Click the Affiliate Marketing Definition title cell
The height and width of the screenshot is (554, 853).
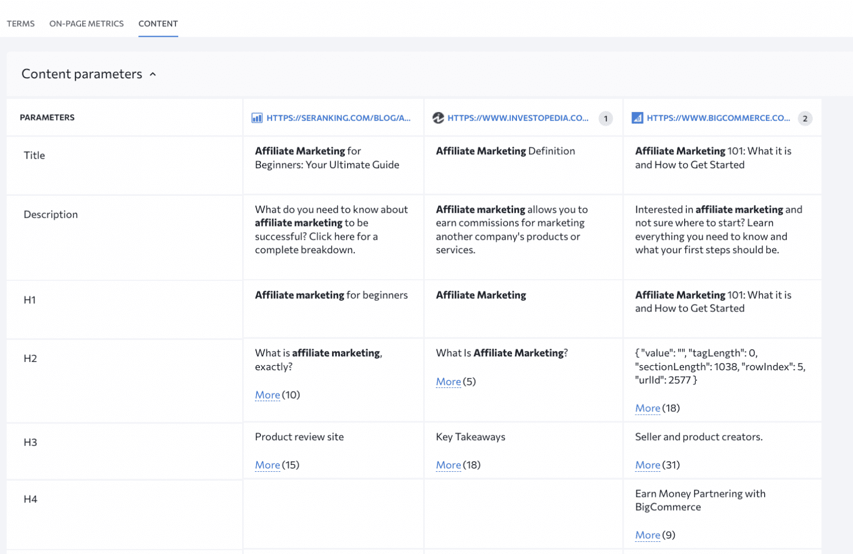point(505,150)
